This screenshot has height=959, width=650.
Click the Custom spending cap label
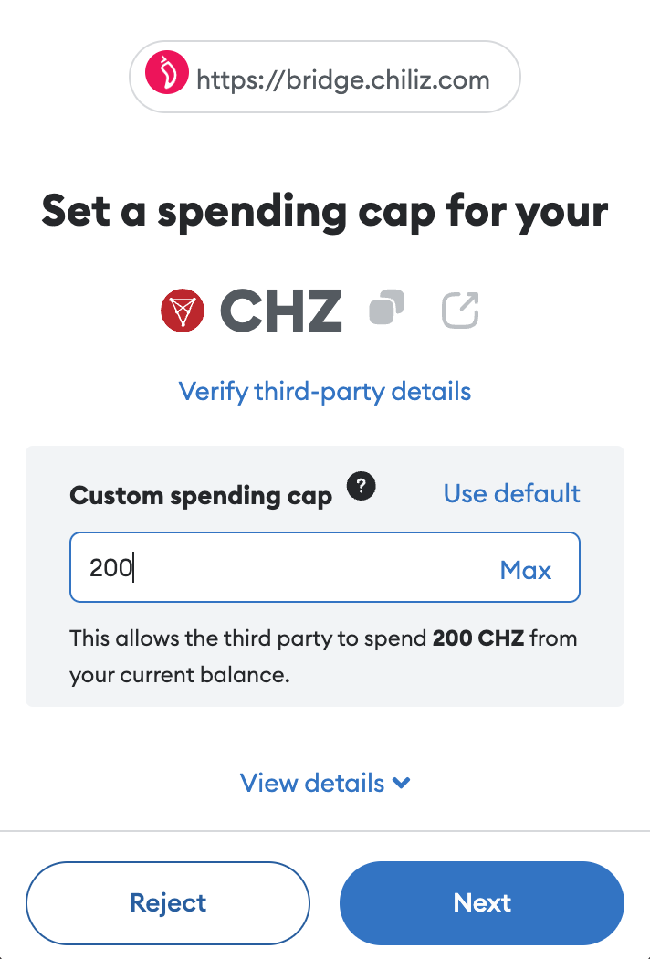[x=201, y=496]
